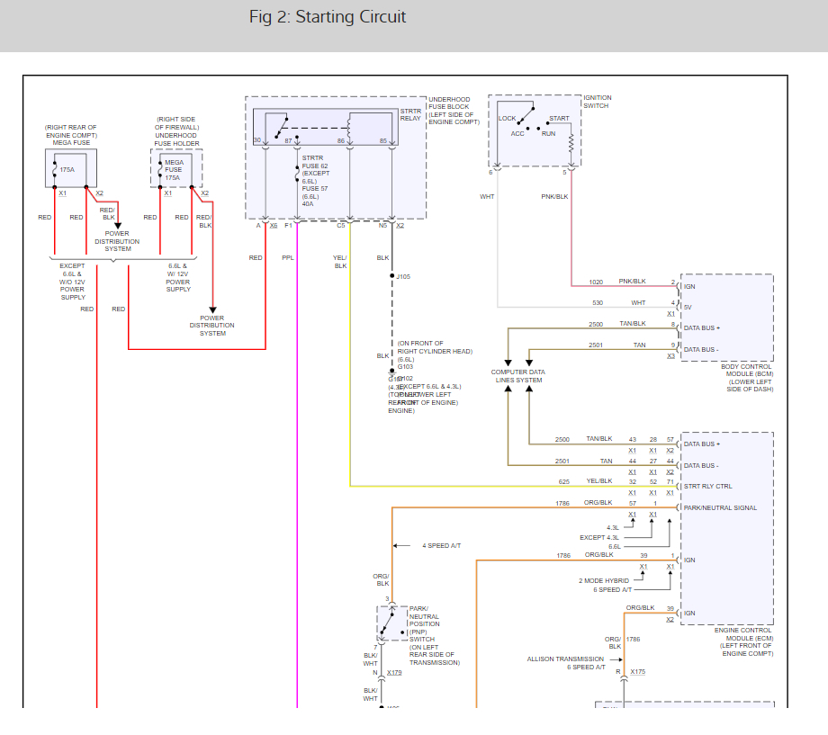Select the PARK/NEUTRAL SIGNAL terminal

click(x=720, y=508)
